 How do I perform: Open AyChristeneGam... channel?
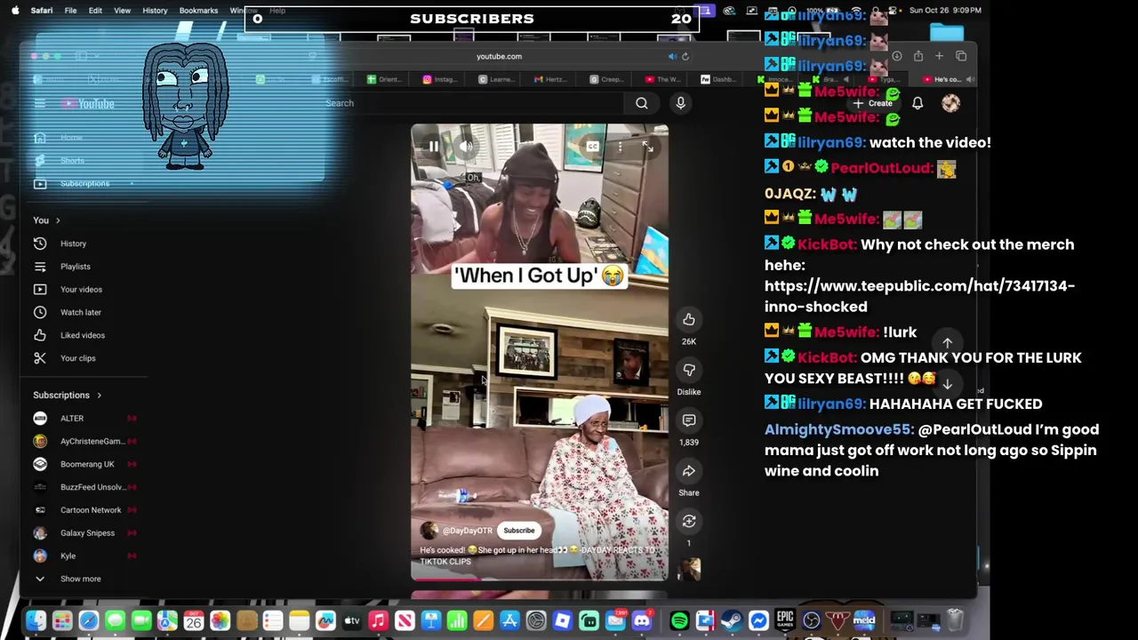click(x=92, y=442)
